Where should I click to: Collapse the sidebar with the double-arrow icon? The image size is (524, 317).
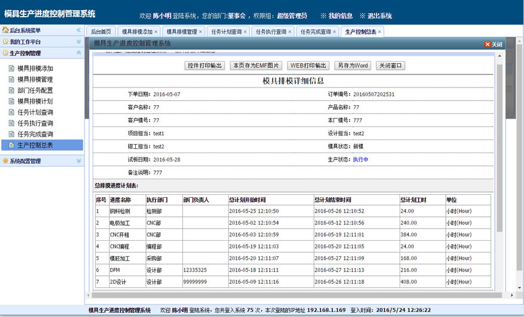pos(79,30)
